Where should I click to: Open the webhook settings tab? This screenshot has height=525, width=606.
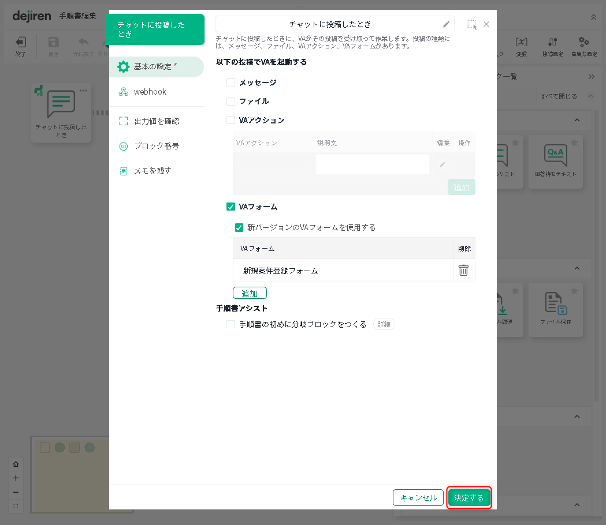click(150, 92)
